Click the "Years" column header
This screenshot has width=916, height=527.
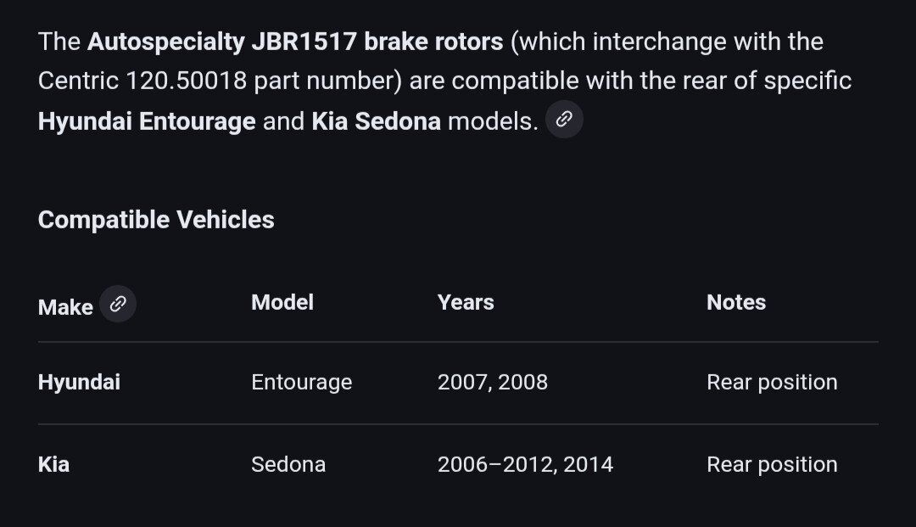(466, 302)
